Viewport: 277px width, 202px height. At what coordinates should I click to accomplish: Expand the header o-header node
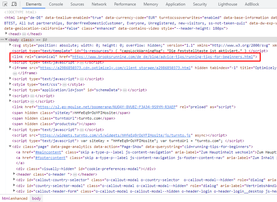14,174
